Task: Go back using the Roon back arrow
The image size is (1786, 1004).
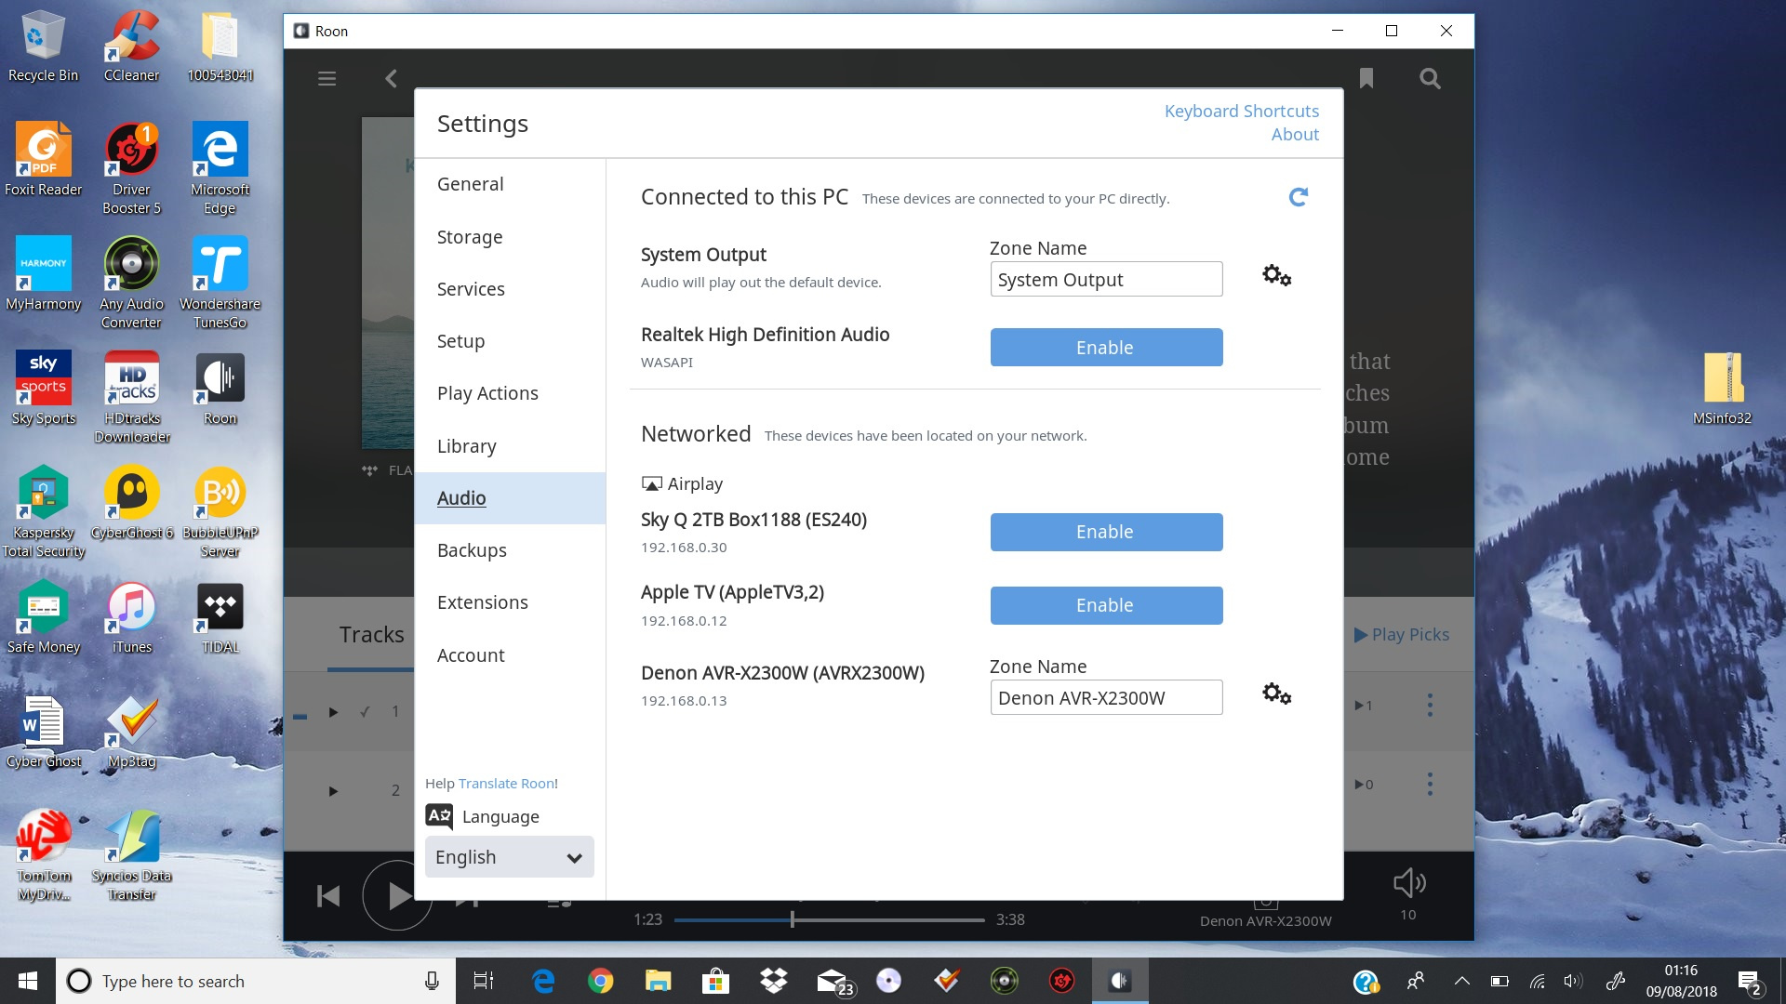Action: pyautogui.click(x=391, y=79)
